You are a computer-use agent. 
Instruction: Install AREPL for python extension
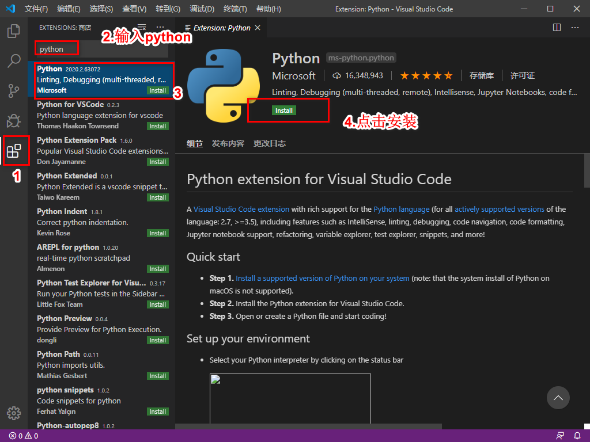click(157, 269)
